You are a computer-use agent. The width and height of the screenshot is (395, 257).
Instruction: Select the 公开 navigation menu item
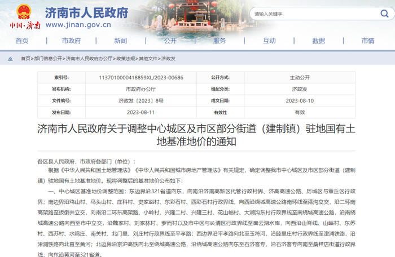(170, 41)
